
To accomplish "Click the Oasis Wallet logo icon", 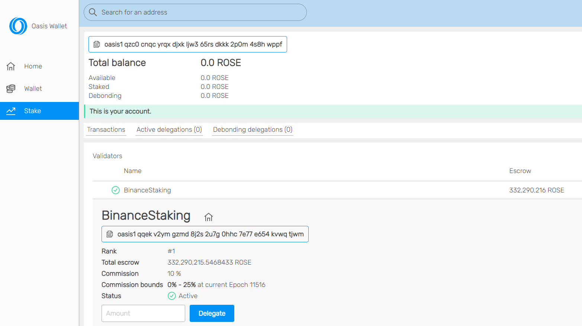I will [18, 26].
